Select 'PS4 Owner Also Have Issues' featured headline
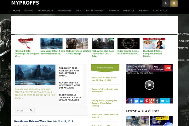This screenshot has width=189, height=126. (69, 72)
